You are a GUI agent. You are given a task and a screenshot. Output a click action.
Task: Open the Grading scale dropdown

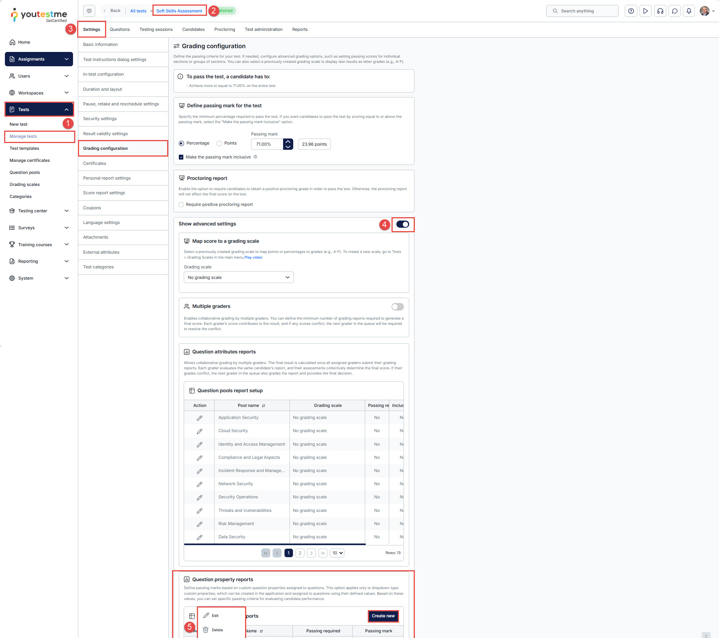coord(238,277)
